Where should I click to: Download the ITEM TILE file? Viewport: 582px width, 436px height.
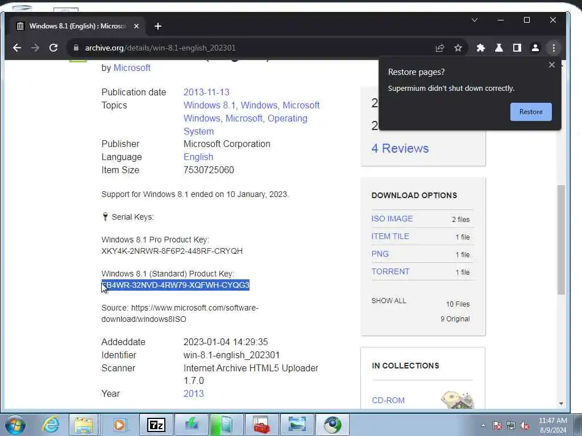[390, 236]
